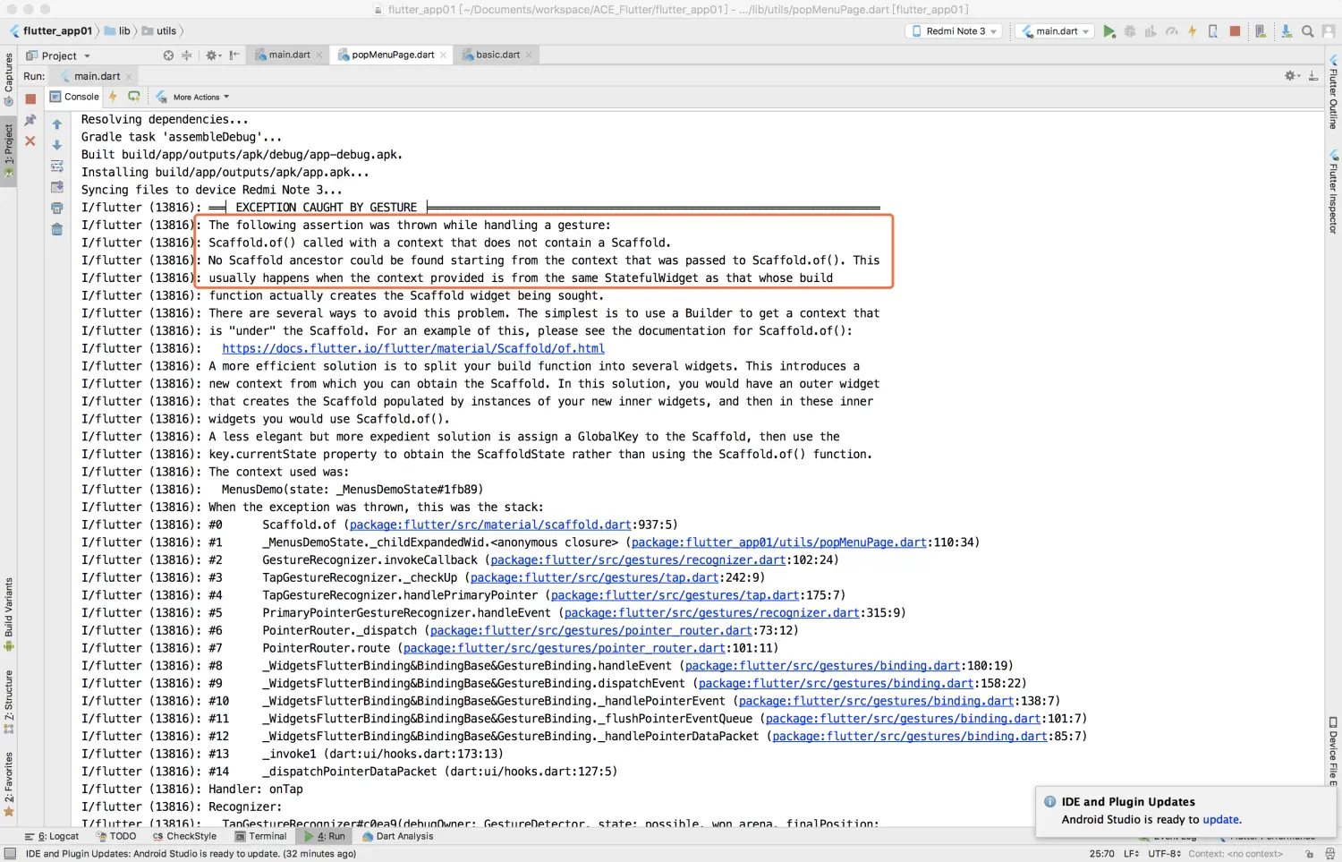Open Favorites side panel
Screen dimensions: 1342x862
[9, 785]
